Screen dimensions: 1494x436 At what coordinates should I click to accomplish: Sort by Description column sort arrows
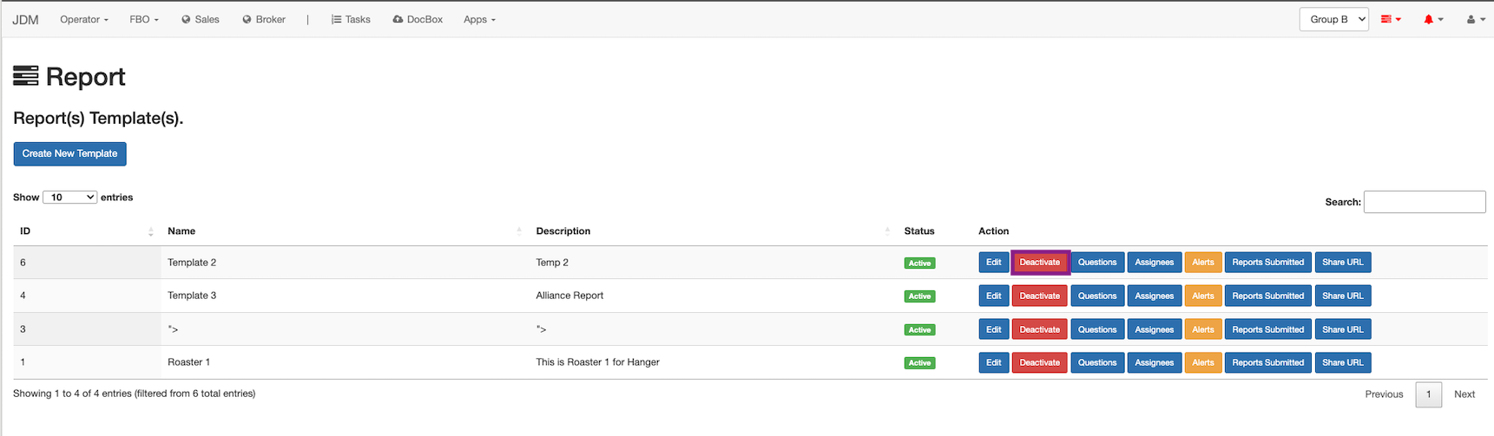(887, 231)
